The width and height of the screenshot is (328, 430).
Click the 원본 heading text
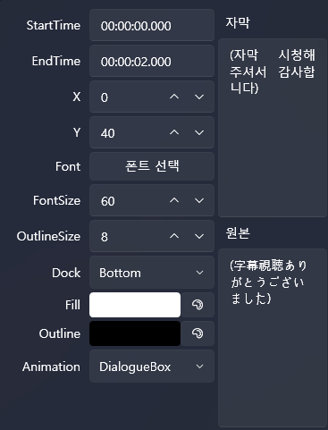[238, 232]
